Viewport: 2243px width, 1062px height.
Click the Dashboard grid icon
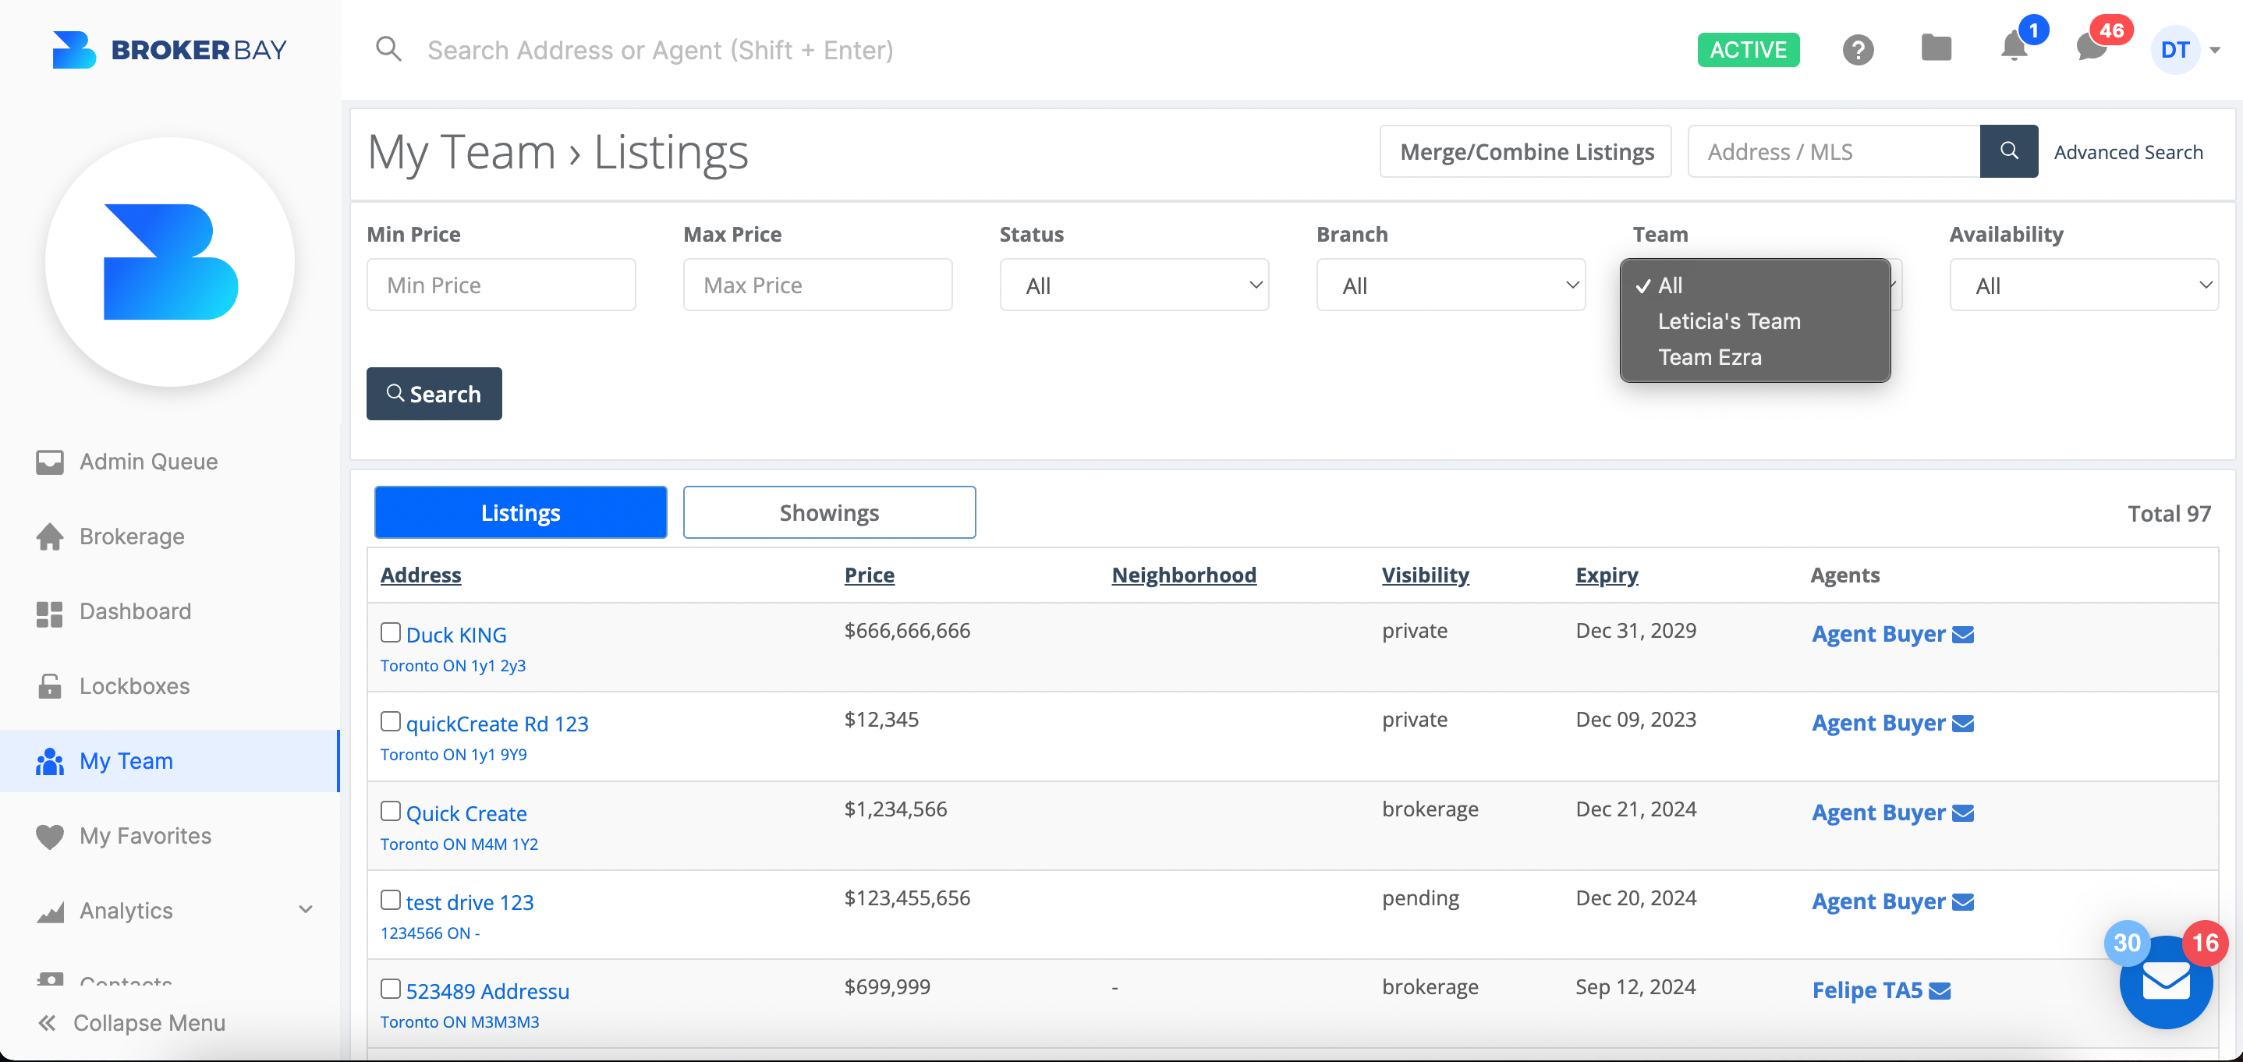(x=50, y=612)
